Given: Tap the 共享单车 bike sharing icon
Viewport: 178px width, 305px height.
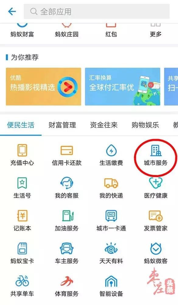Looking at the screenshot, I should click(22, 281).
